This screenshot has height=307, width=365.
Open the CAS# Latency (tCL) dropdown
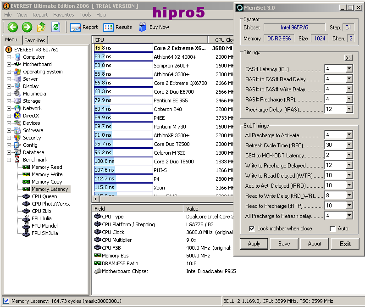point(349,69)
